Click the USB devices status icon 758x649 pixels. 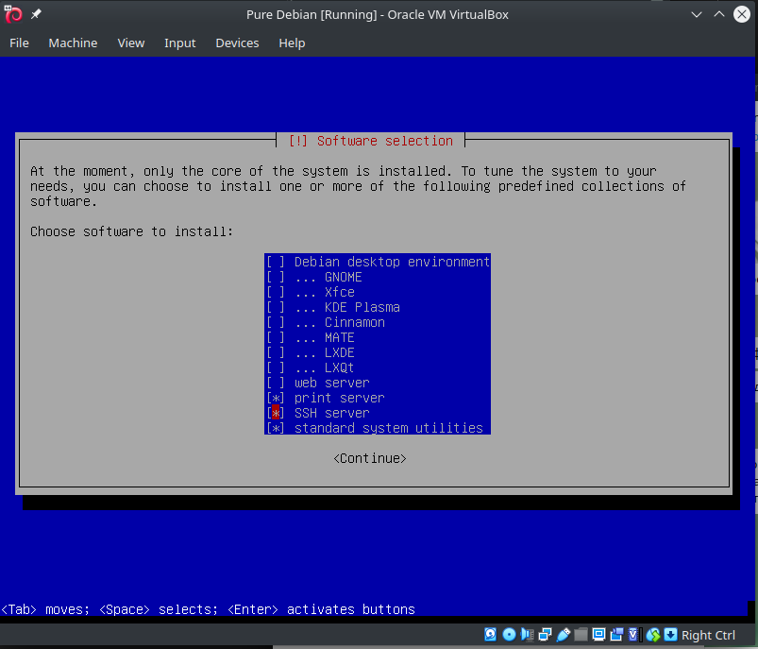click(564, 634)
